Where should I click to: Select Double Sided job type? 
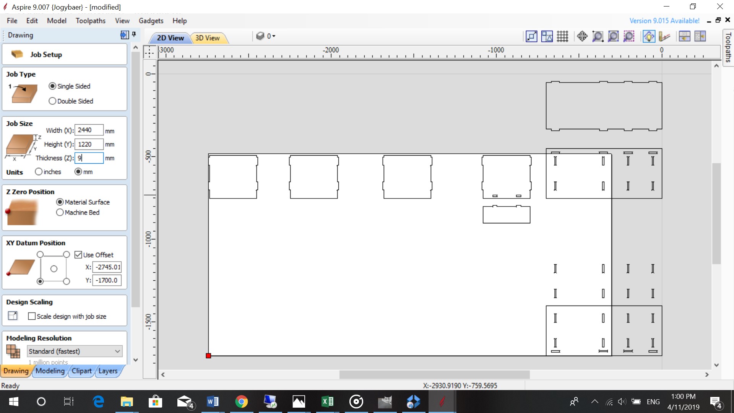[x=52, y=101]
